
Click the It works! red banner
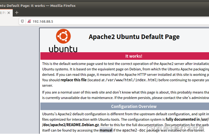(125, 56)
